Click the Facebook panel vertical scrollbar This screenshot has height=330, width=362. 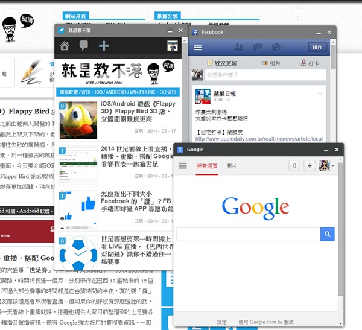pos(333,57)
